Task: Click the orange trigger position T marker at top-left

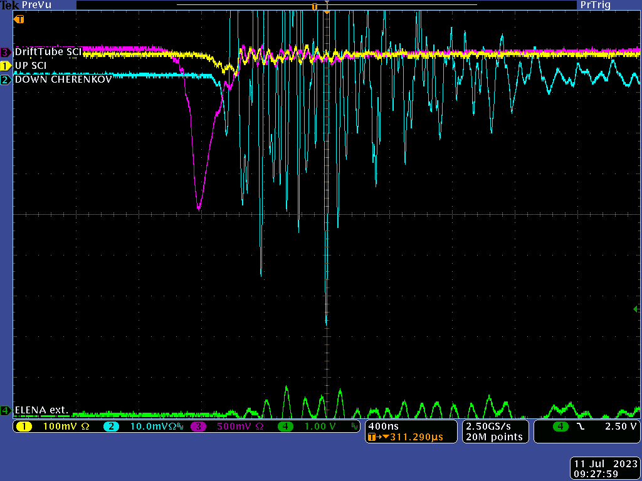Action: point(19,19)
